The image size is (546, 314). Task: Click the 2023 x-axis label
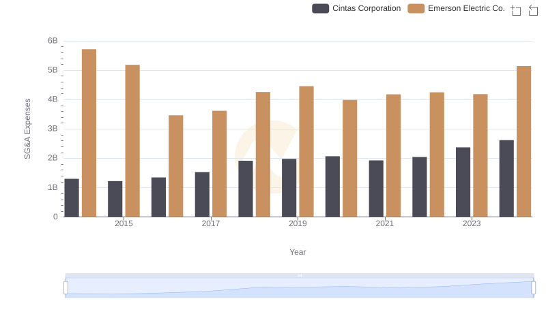click(x=472, y=223)
